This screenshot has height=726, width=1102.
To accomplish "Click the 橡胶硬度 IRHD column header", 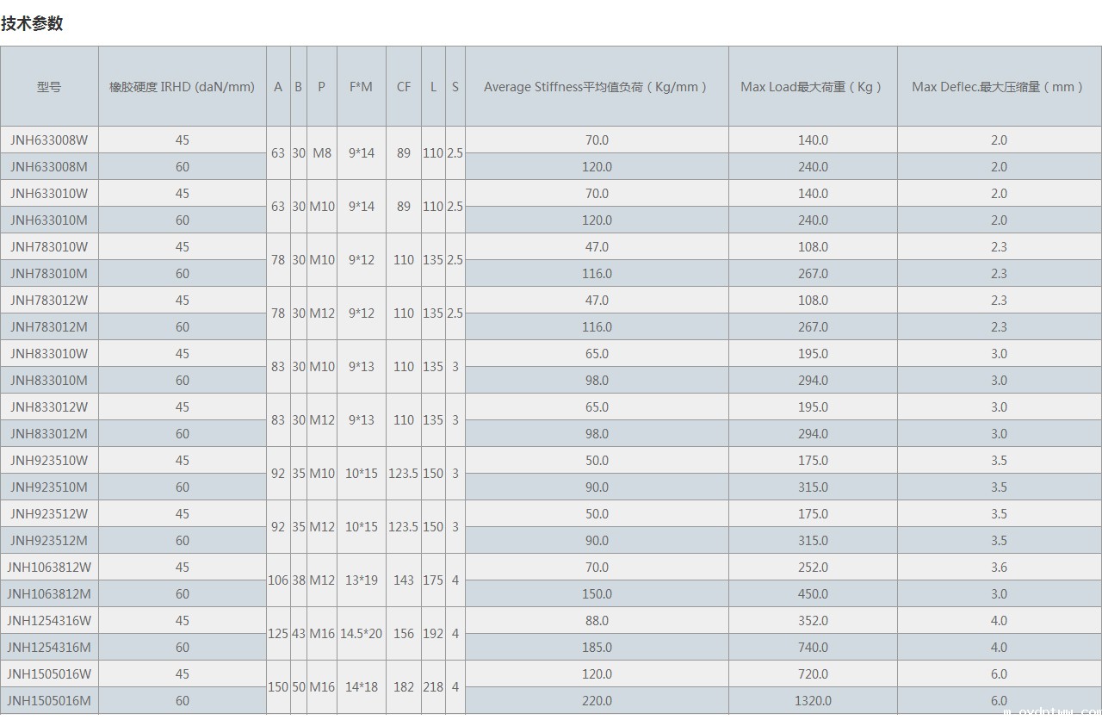I will pos(182,87).
